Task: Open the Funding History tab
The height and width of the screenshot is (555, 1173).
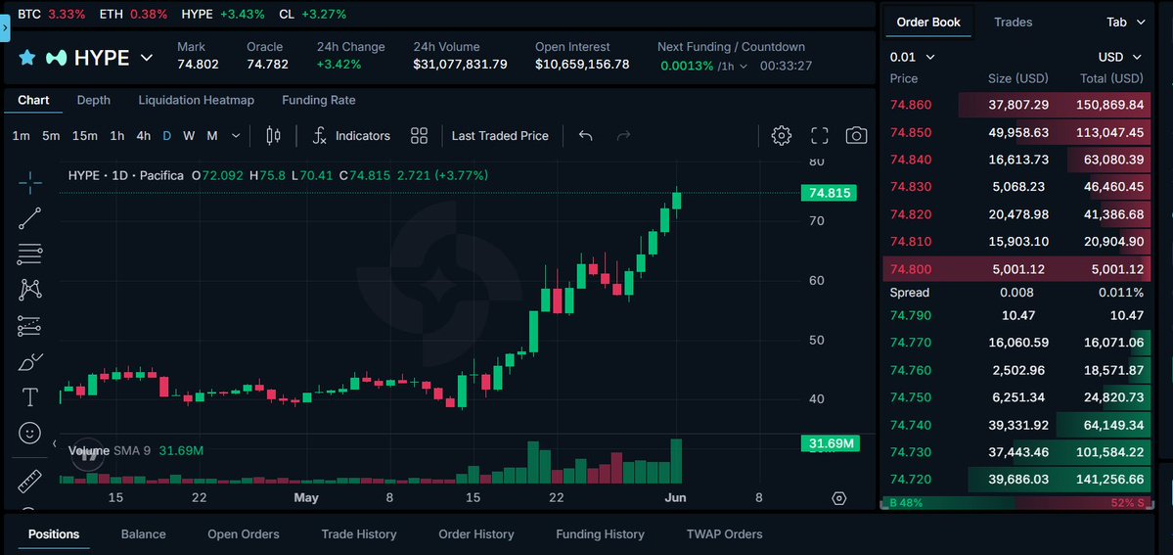Action: click(600, 534)
